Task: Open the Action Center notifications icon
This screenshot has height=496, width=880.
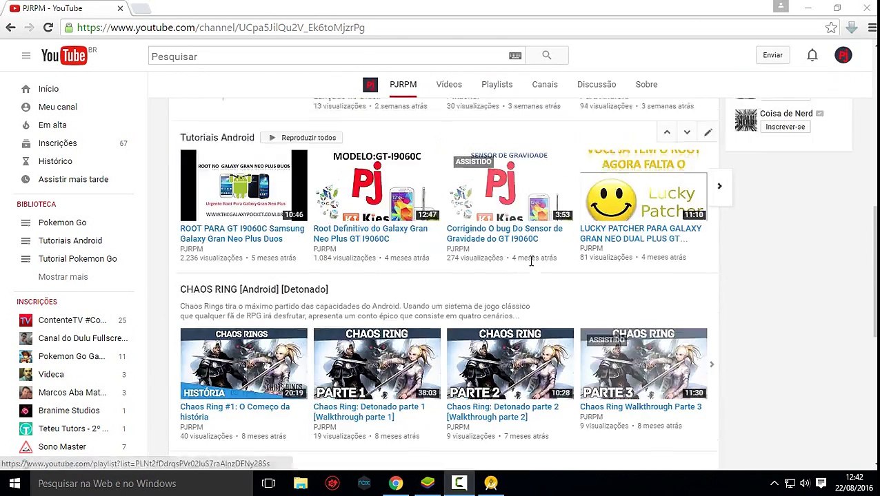Action: (821, 484)
